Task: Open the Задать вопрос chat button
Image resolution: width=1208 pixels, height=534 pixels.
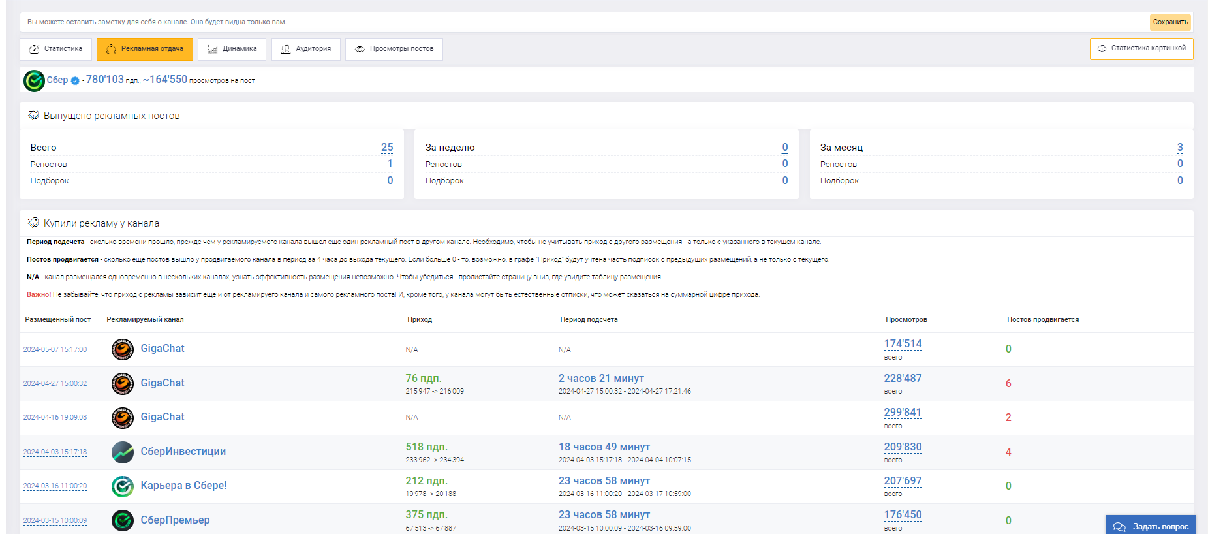Action: (x=1151, y=526)
